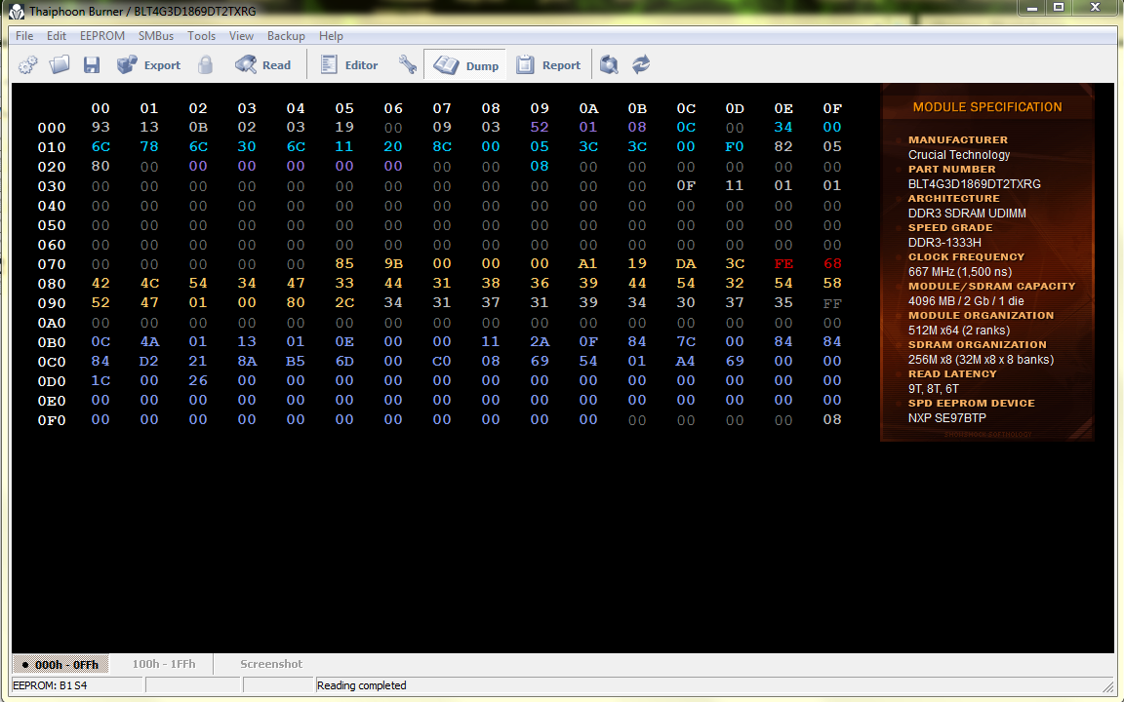Click part number BLT4G3D1869DT2TXRG in specification
This screenshot has width=1124, height=702.
(974, 184)
